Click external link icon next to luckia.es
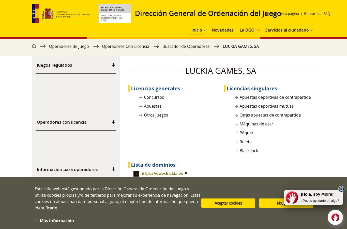Image resolution: width=347 pixels, height=229 pixels. click(x=185, y=174)
